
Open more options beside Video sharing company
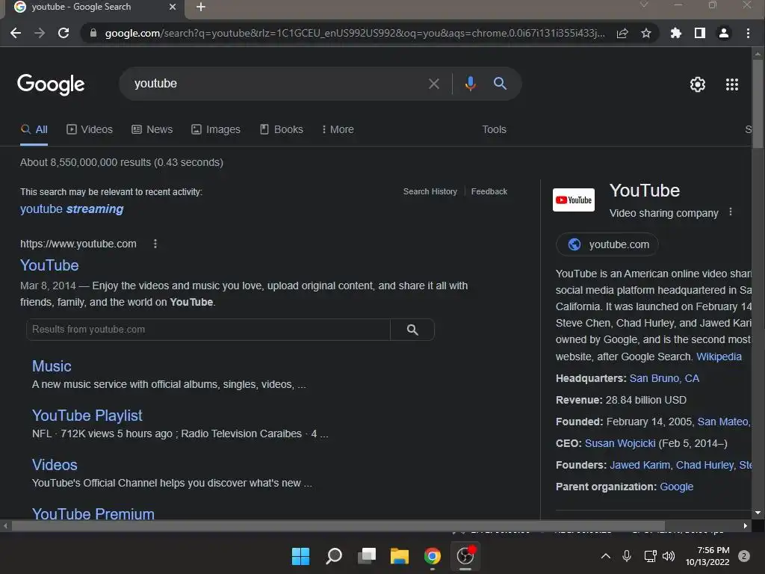click(731, 212)
